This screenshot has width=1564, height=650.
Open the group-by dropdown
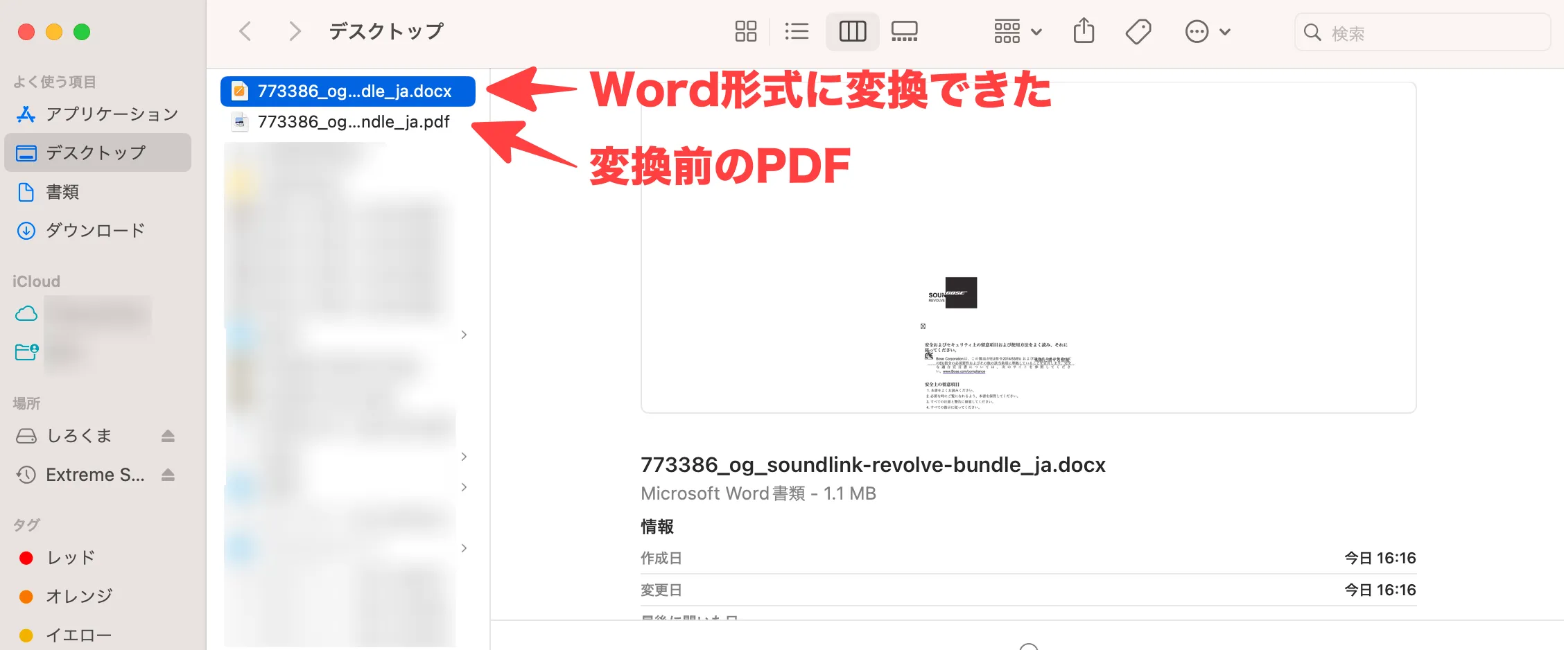click(x=1018, y=31)
